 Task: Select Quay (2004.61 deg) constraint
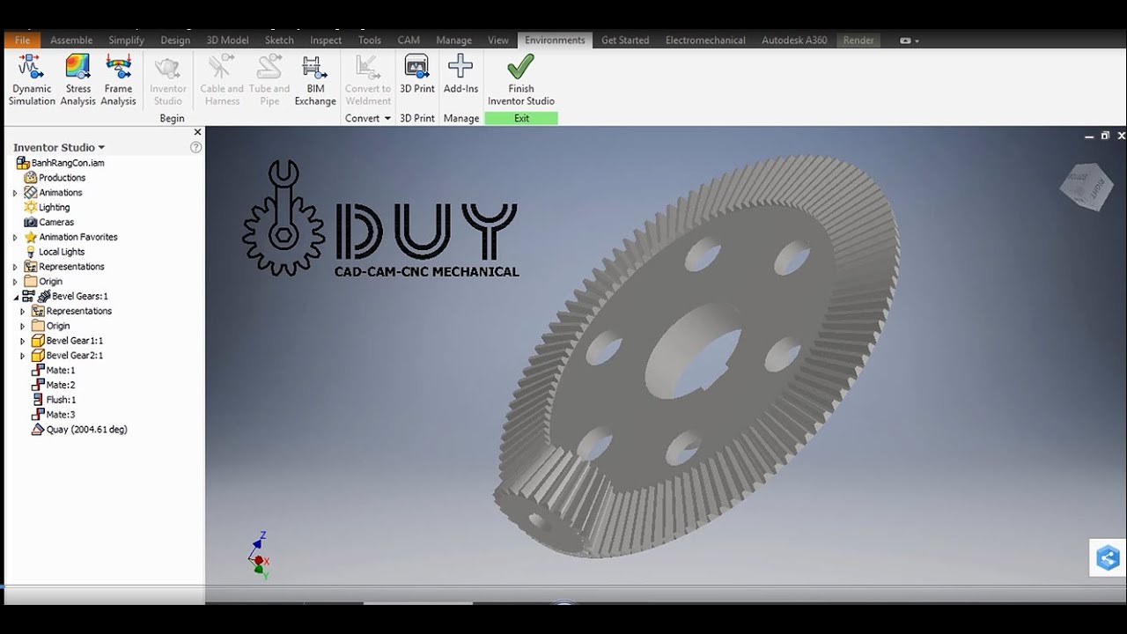[x=79, y=430]
